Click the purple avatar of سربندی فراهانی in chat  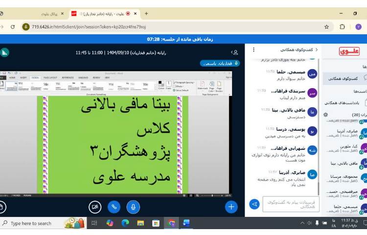tap(312, 93)
